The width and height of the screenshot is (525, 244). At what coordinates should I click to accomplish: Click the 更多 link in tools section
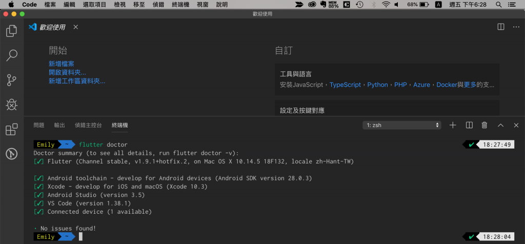point(470,85)
